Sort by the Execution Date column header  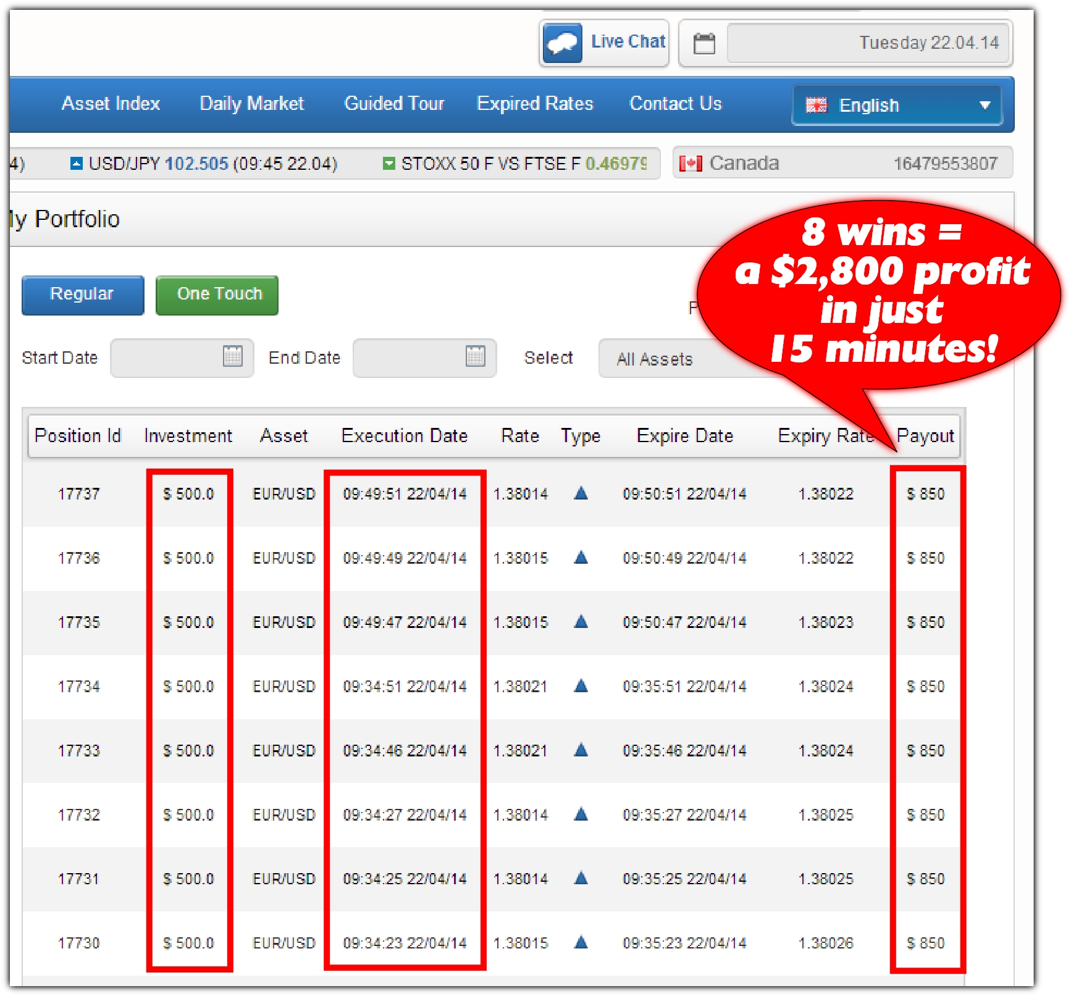click(x=405, y=436)
